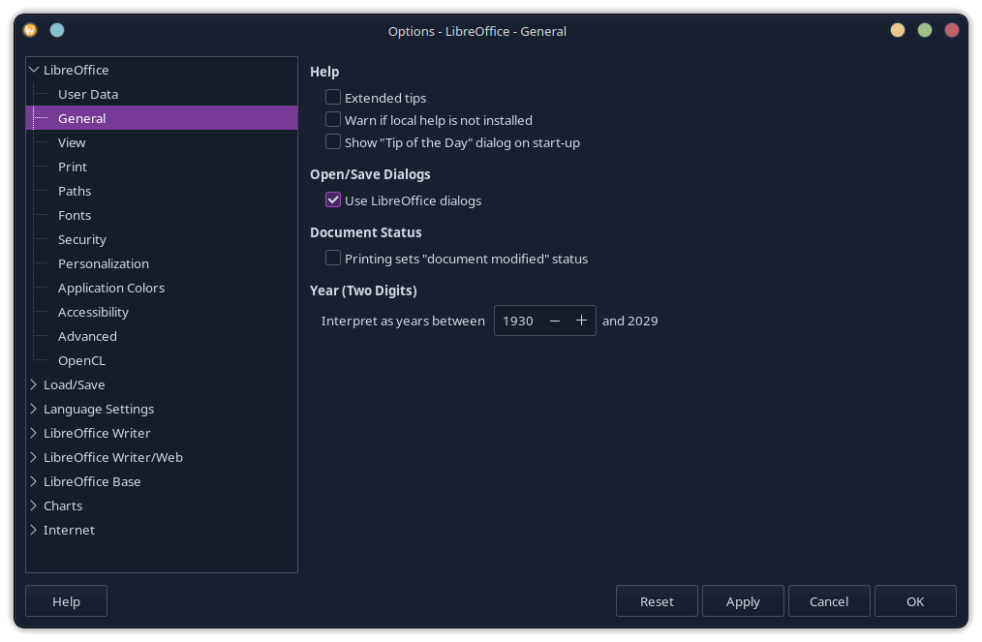Screen dimensions: 982x642
Task: Open the Accessibility options page
Action: [93, 312]
